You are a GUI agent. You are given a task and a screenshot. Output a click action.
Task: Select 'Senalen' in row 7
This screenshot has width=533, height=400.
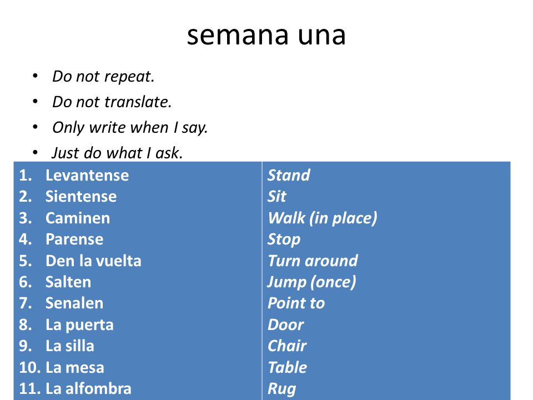tap(74, 303)
